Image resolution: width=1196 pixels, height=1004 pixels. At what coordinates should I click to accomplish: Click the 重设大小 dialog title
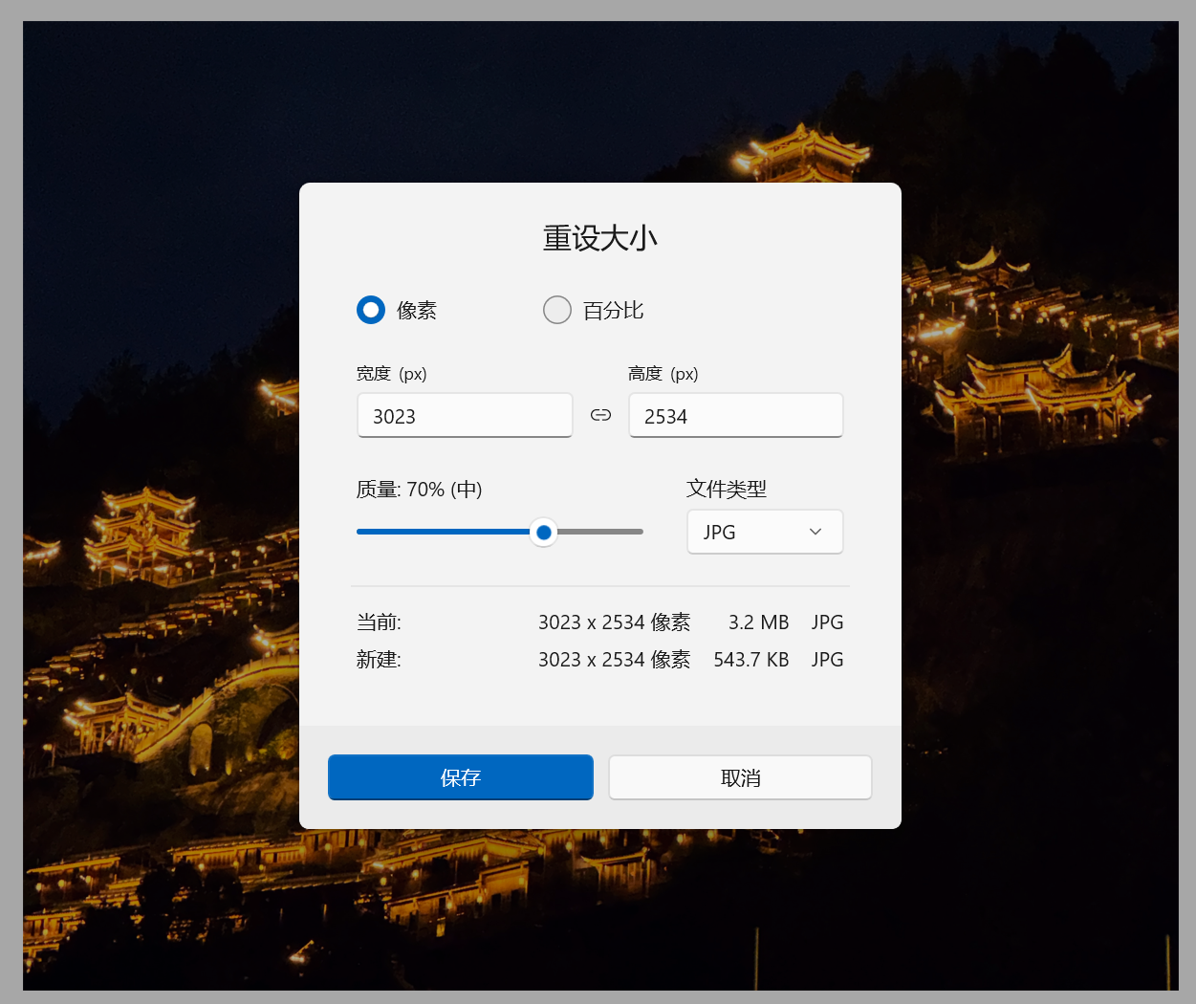click(x=599, y=237)
